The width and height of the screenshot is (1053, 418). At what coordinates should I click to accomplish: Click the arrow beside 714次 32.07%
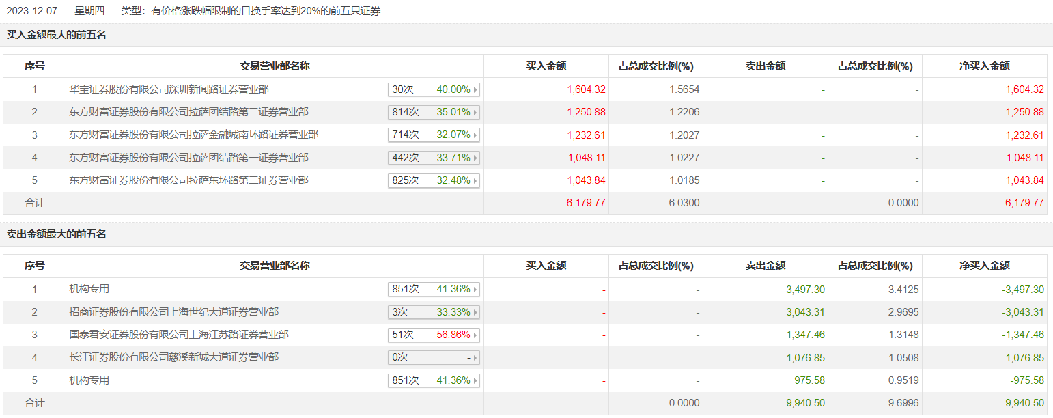pos(475,135)
